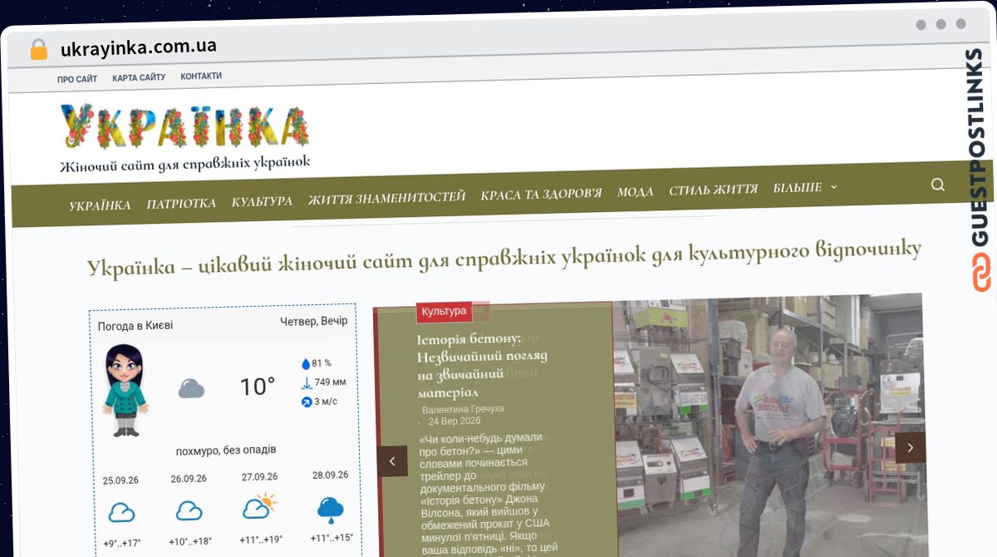The height and width of the screenshot is (557, 997).
Task: Open the КОНТАКТИ link
Action: (x=201, y=76)
